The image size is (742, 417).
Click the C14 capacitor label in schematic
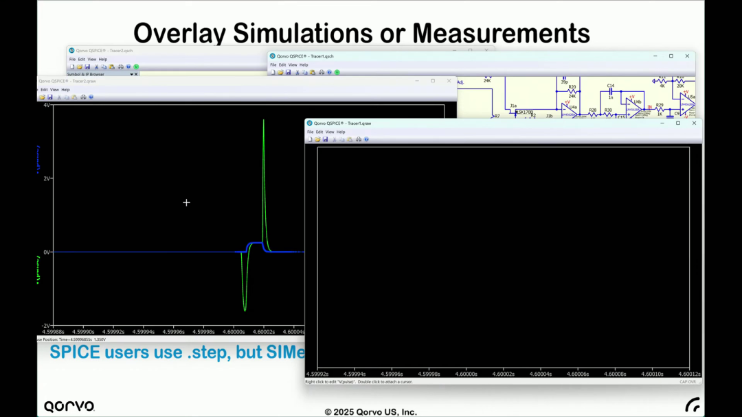611,86
